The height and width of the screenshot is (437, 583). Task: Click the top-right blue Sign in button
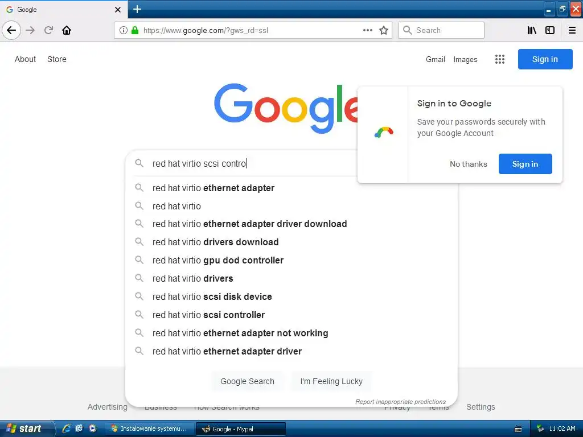click(x=545, y=59)
